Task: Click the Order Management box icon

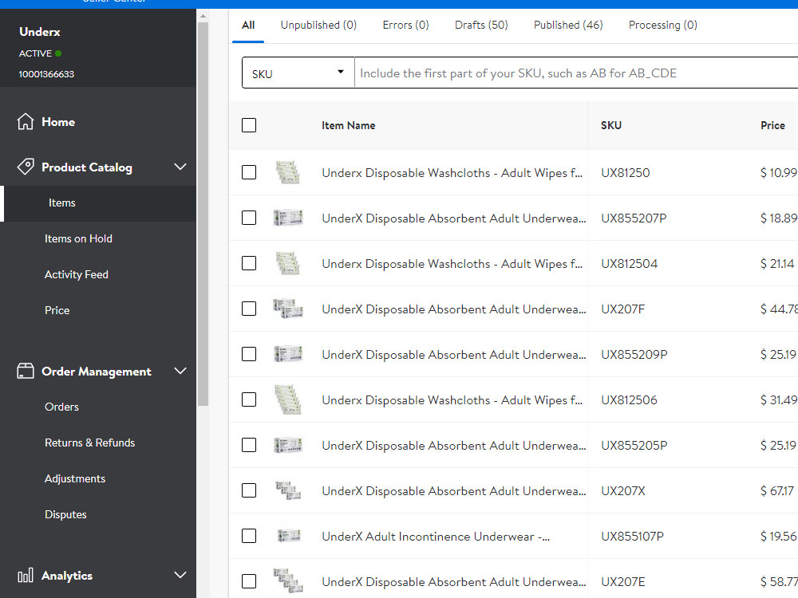Action: coord(26,372)
